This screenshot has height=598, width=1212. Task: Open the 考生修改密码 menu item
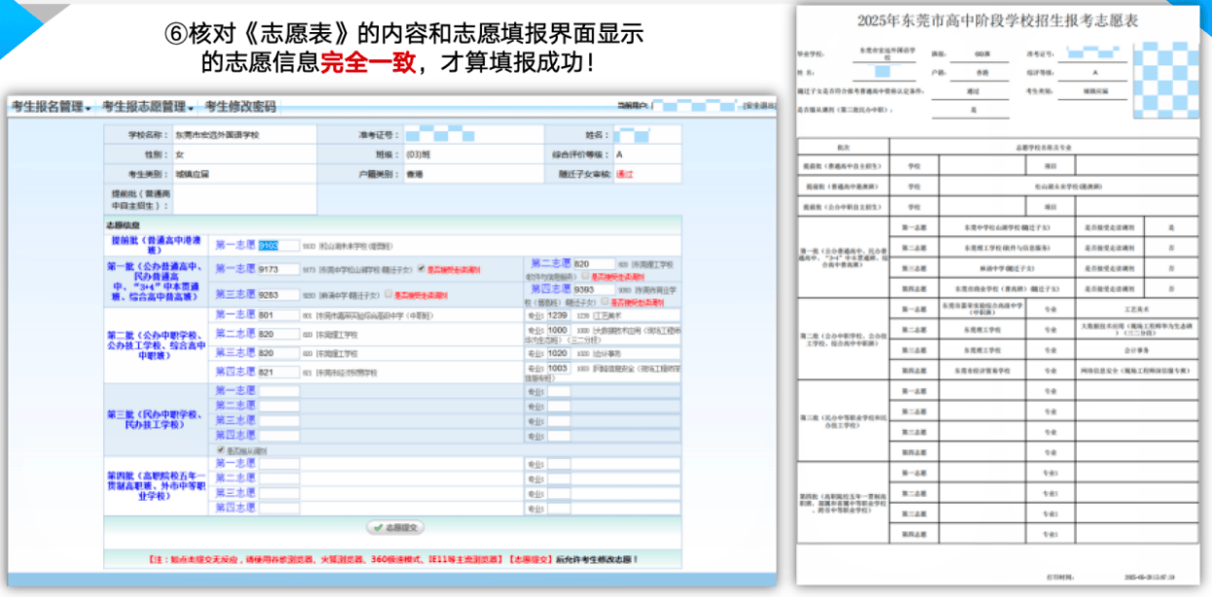(x=240, y=107)
